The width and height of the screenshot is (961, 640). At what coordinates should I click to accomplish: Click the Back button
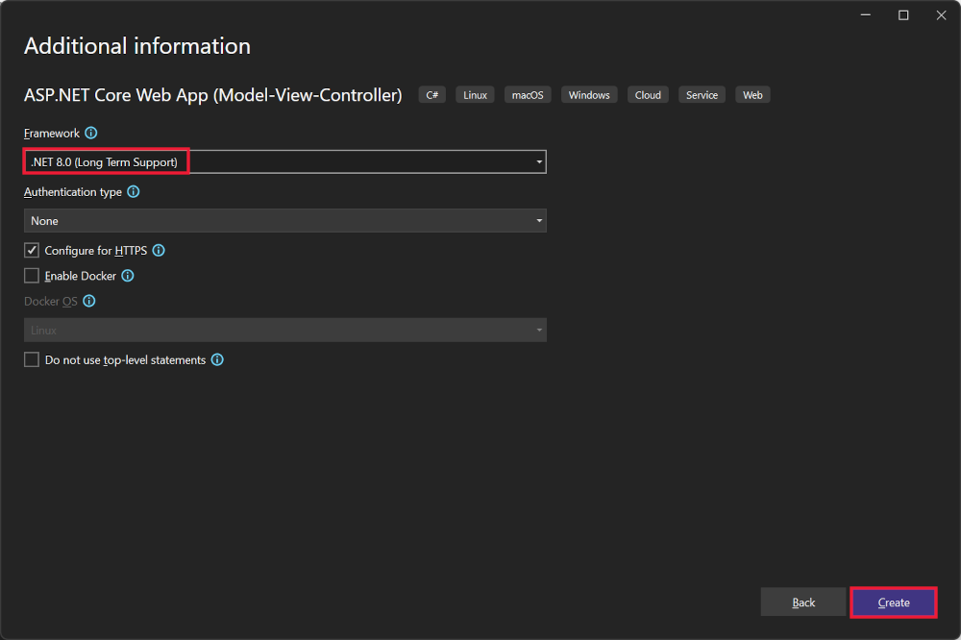pos(803,602)
